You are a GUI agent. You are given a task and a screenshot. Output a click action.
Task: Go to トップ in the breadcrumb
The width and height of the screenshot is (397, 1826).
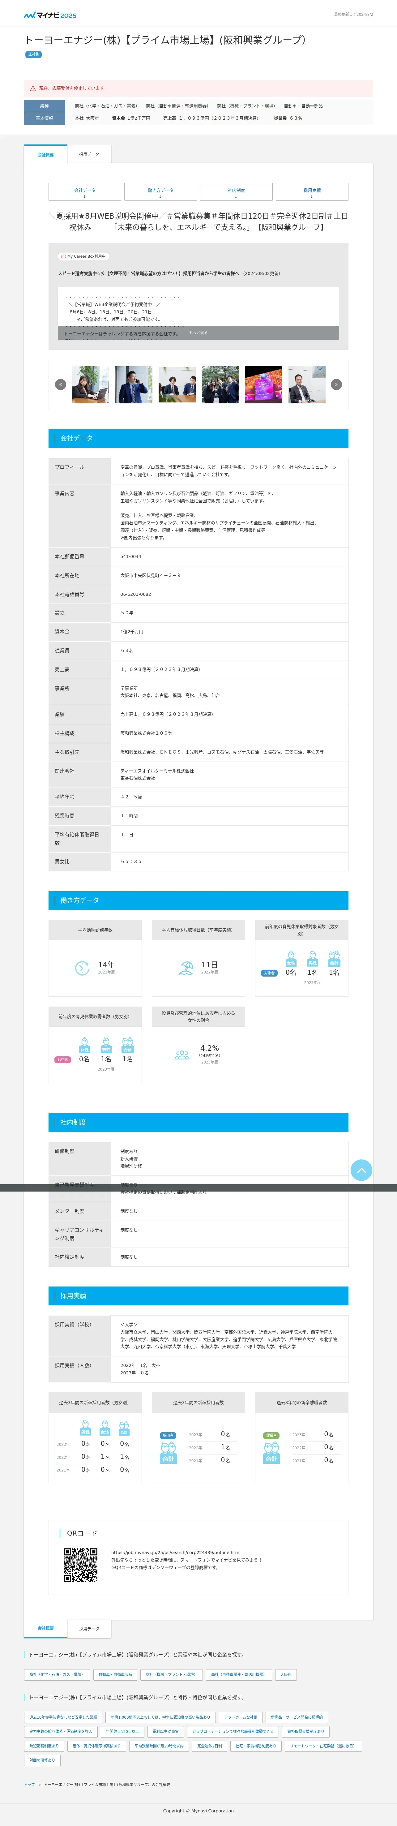tap(29, 1784)
